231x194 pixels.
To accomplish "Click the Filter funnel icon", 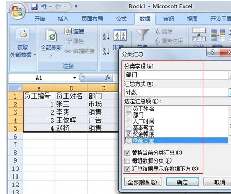I will coord(142,35).
